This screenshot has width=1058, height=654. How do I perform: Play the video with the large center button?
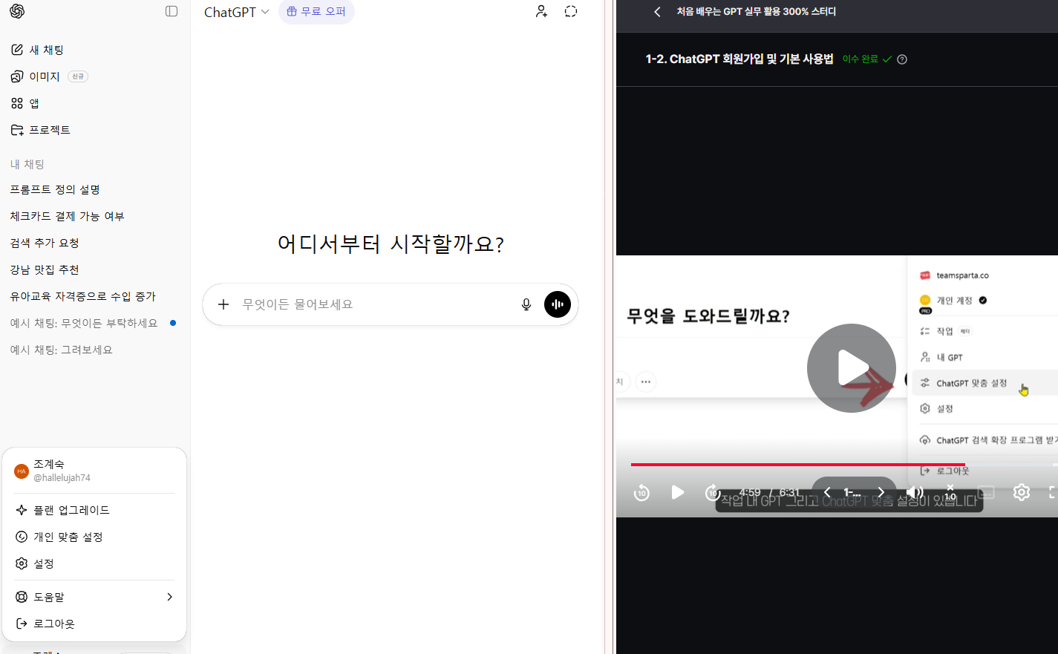click(x=852, y=368)
